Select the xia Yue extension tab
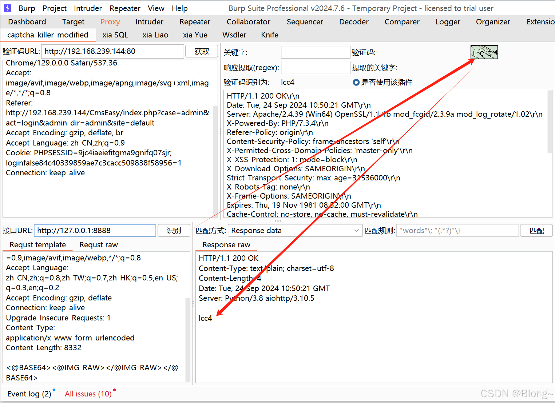The width and height of the screenshot is (555, 403). (195, 35)
